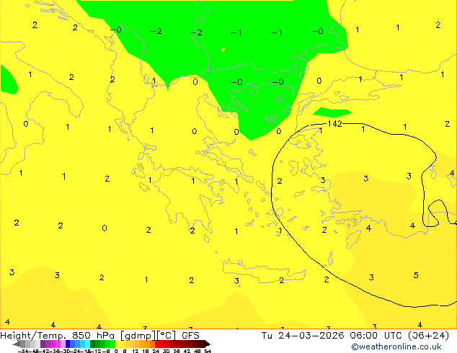Pick the bright red swatch in the legend
This screenshot has width=457, height=353.
click(x=157, y=344)
